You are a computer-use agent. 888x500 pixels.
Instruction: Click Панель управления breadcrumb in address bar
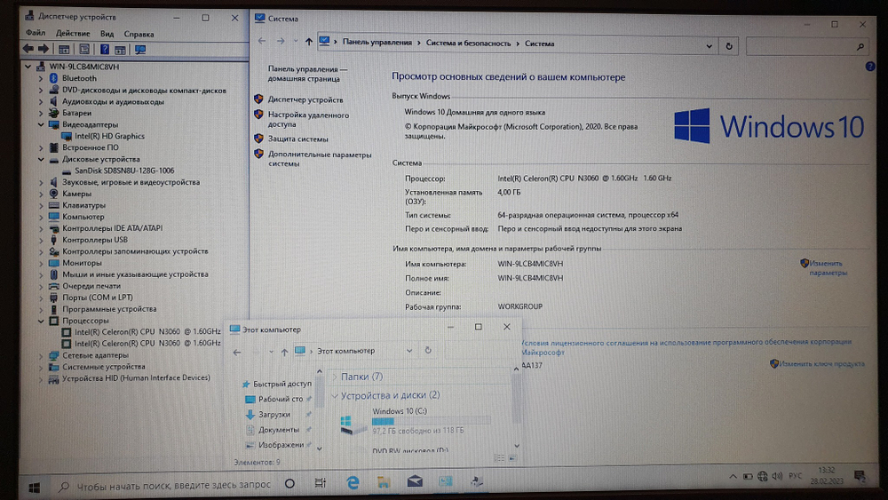(x=377, y=43)
